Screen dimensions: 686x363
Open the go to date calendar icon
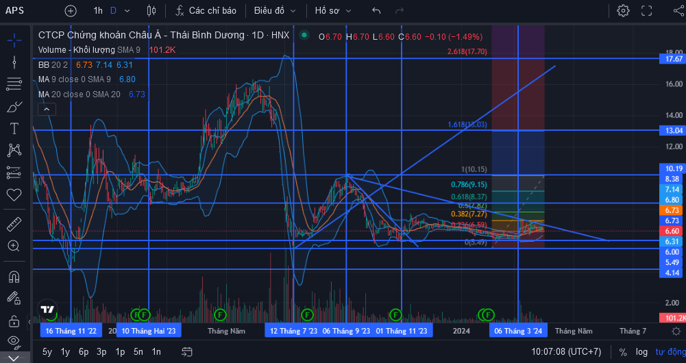[187, 351]
